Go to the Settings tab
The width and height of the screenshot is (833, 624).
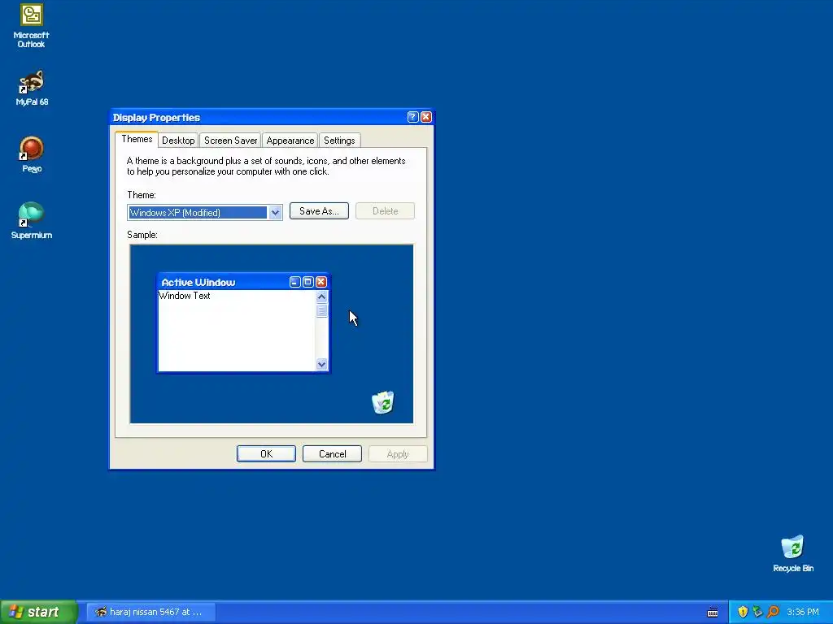339,140
